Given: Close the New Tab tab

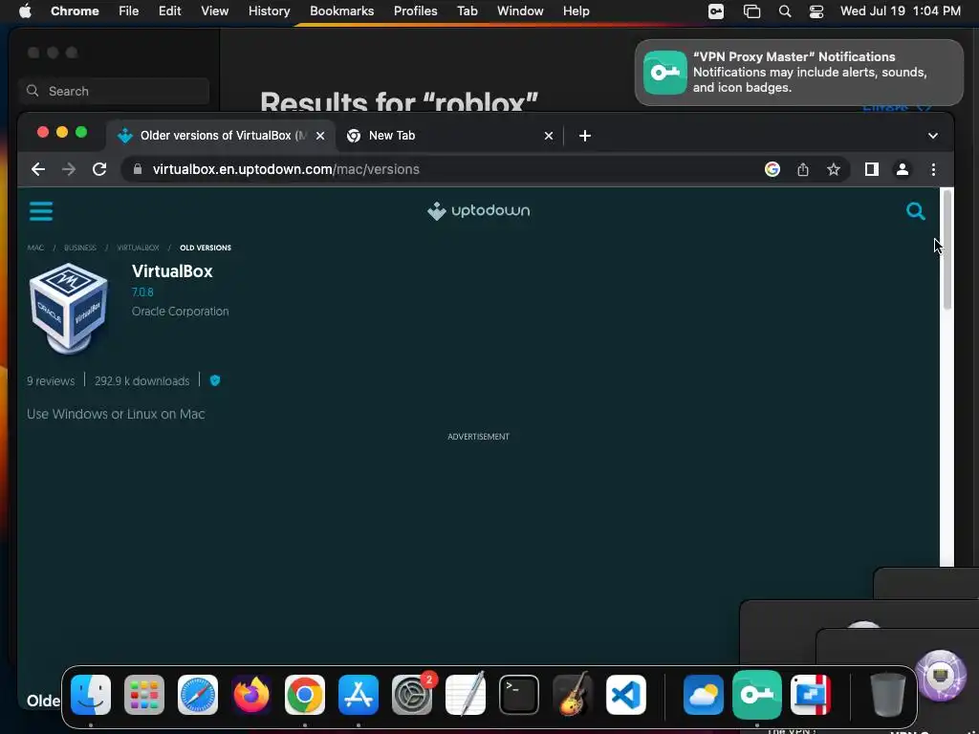Looking at the screenshot, I should 549,136.
